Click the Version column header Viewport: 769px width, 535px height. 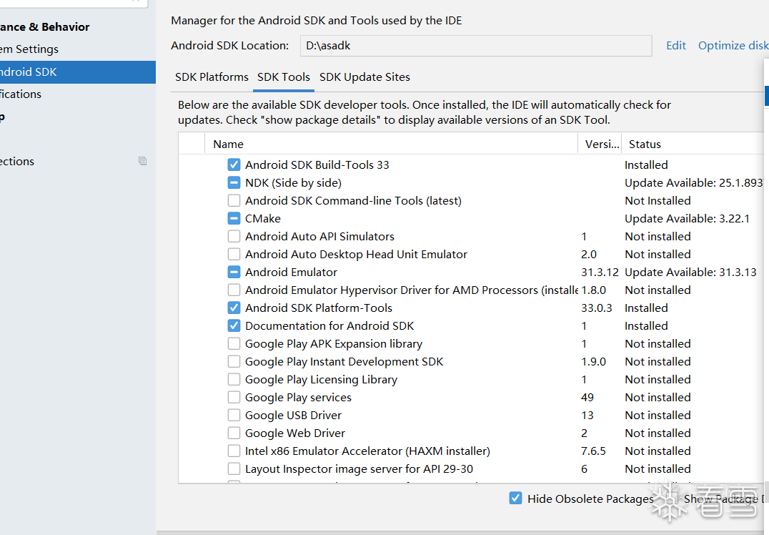[x=600, y=144]
